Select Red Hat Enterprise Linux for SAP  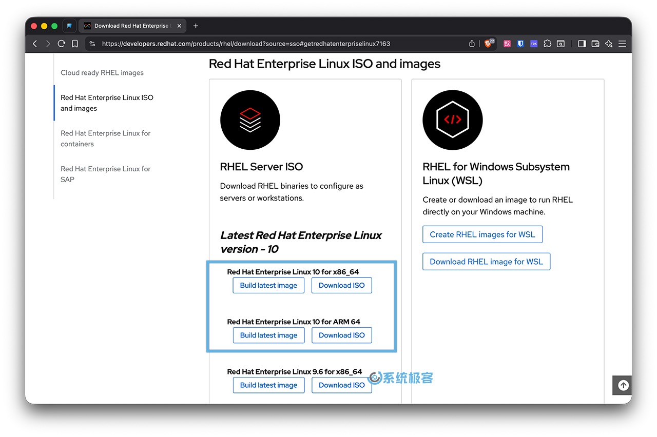click(105, 174)
